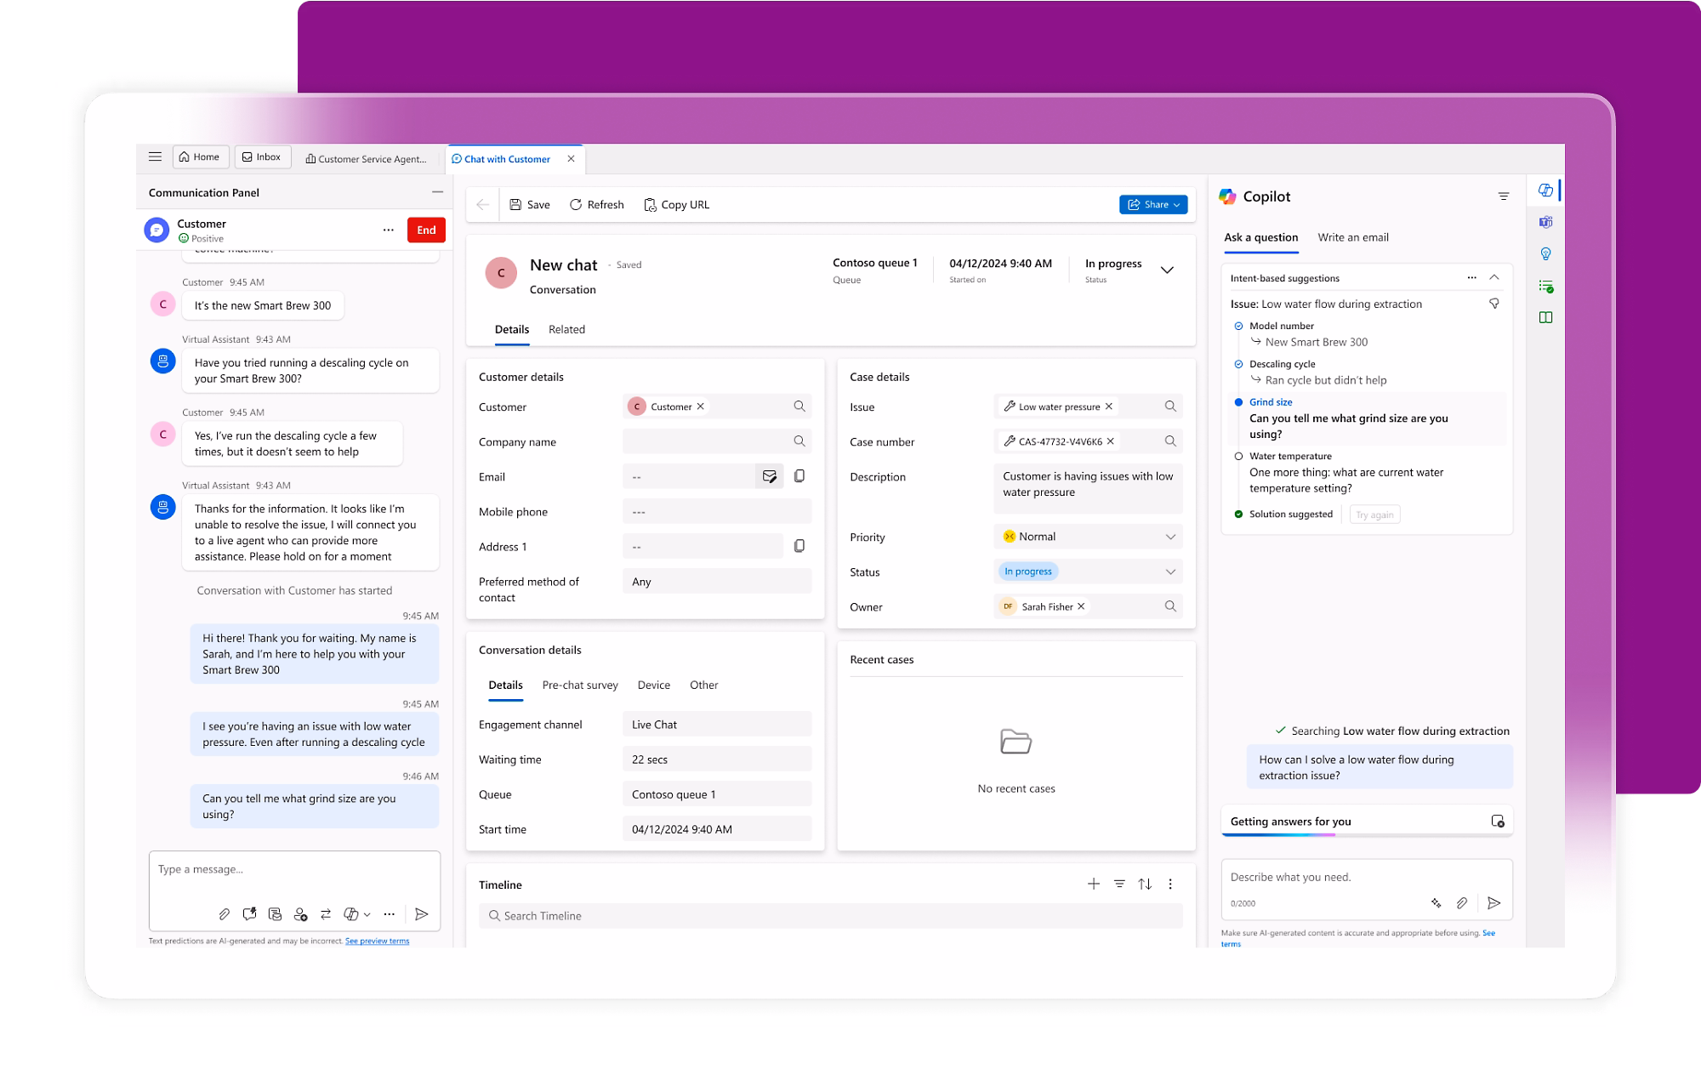Toggle the Copilot sidebar pane icon

coord(1545,191)
